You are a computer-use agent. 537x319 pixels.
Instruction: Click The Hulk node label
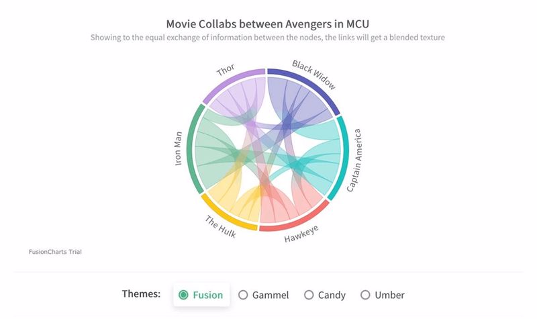coord(221,226)
